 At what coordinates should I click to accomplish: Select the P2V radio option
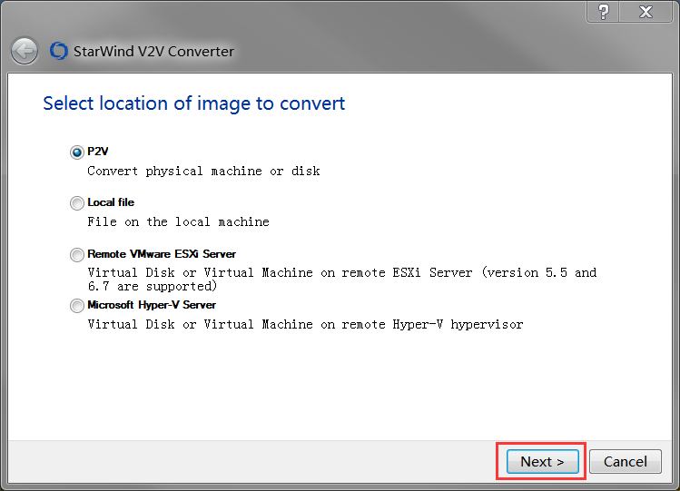77,152
